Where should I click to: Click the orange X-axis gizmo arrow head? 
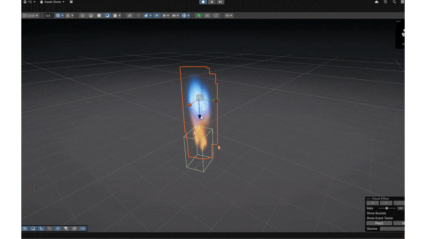point(190,105)
